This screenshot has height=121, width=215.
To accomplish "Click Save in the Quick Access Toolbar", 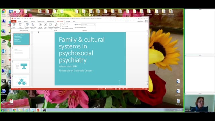I will coord(15,19).
